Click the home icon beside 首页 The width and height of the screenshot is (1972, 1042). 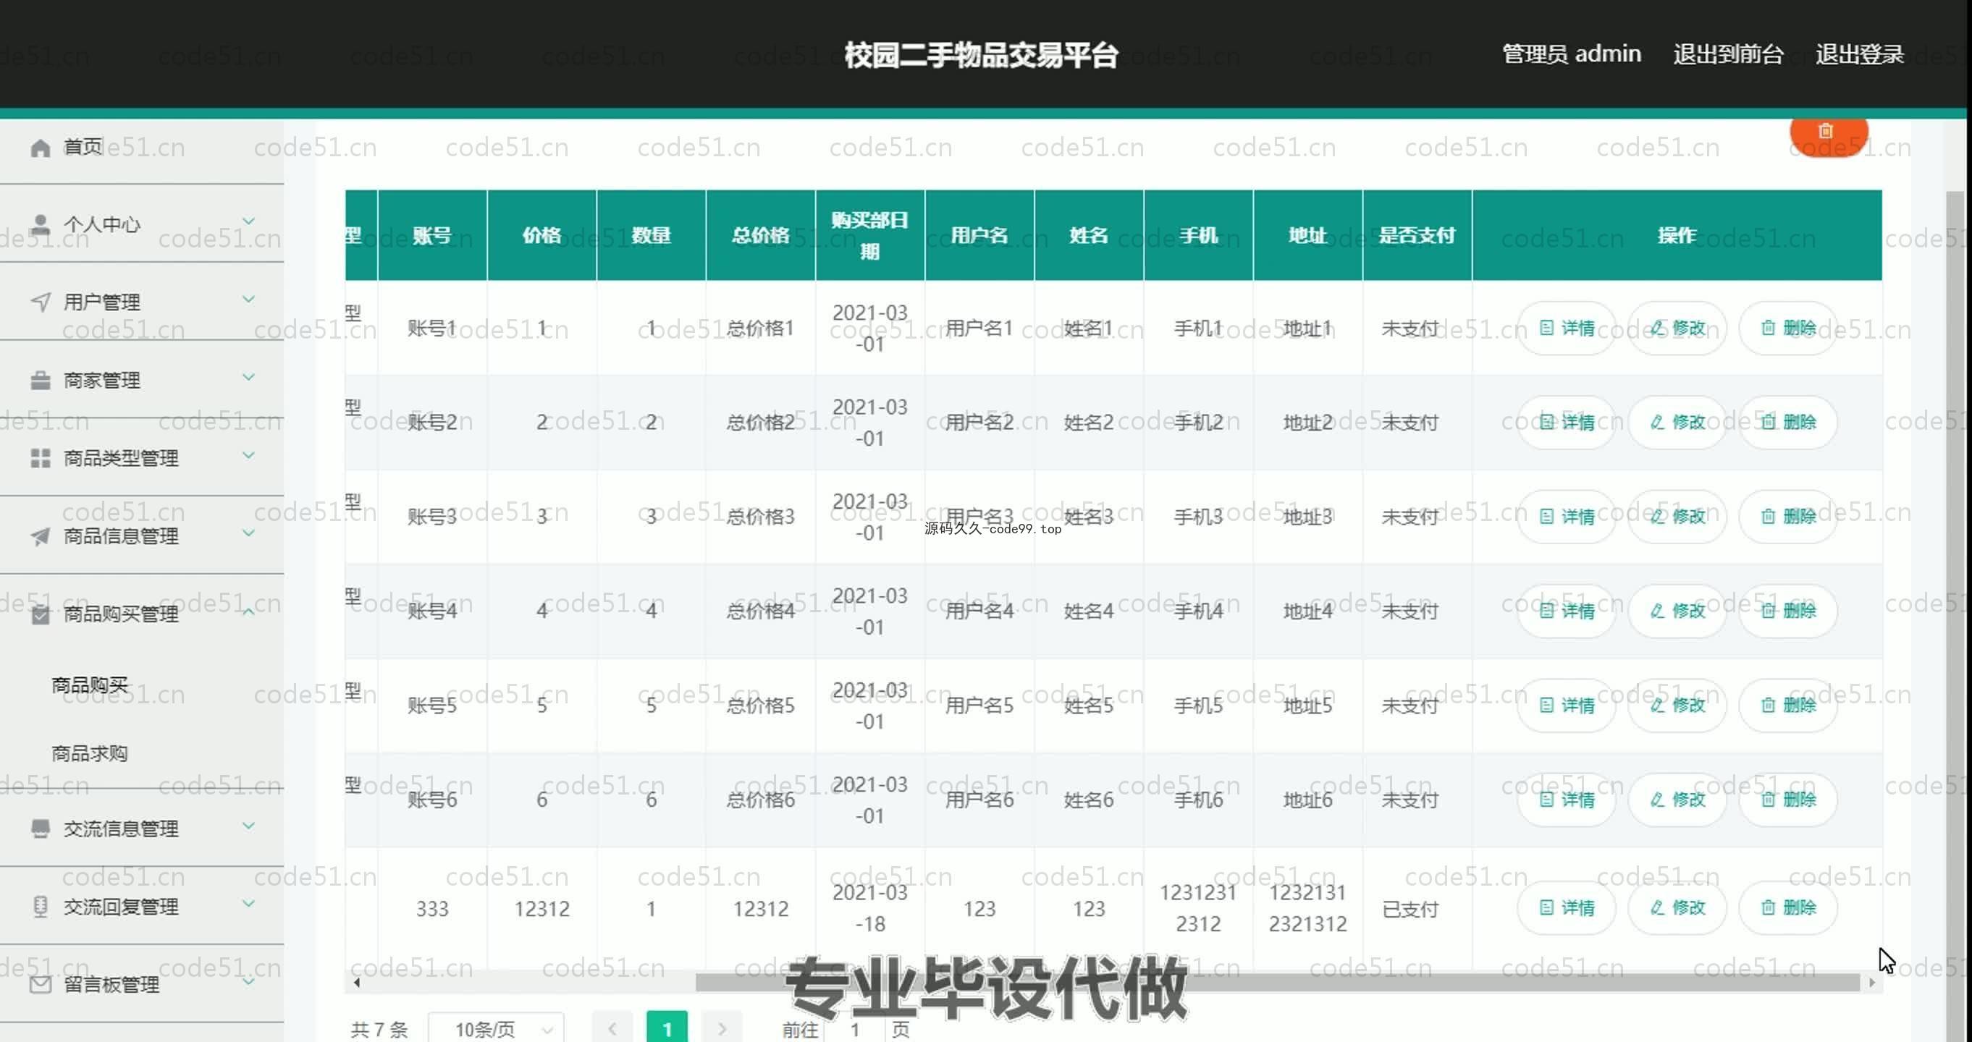point(41,147)
